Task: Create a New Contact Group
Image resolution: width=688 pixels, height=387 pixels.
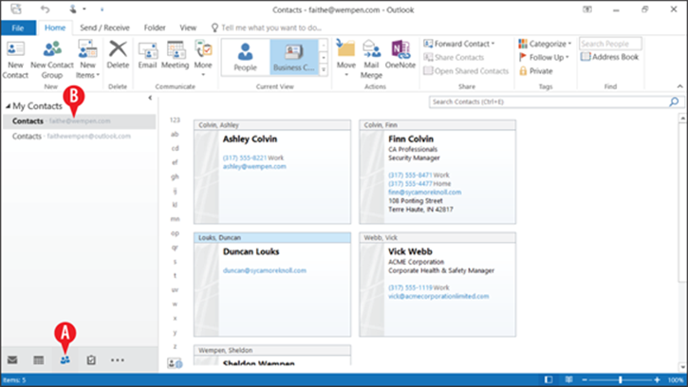Action: pos(52,60)
